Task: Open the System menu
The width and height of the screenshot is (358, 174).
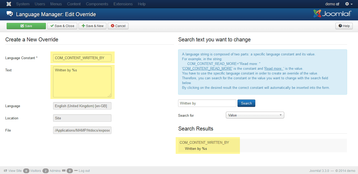Action: click(23, 4)
